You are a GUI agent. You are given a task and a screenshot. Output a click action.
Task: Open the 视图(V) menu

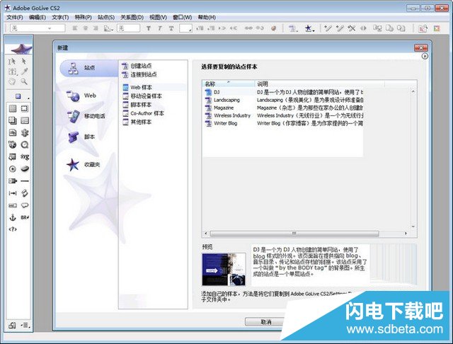pyautogui.click(x=158, y=17)
